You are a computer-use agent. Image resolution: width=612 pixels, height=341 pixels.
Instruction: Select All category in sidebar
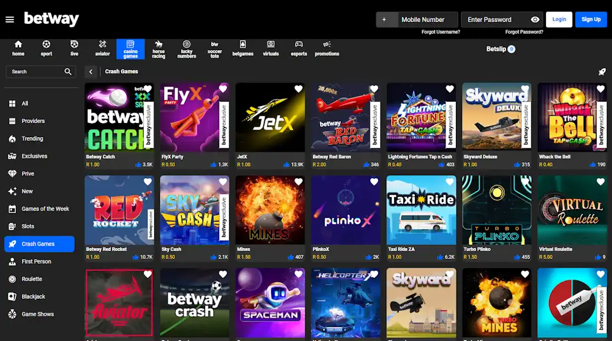39,103
